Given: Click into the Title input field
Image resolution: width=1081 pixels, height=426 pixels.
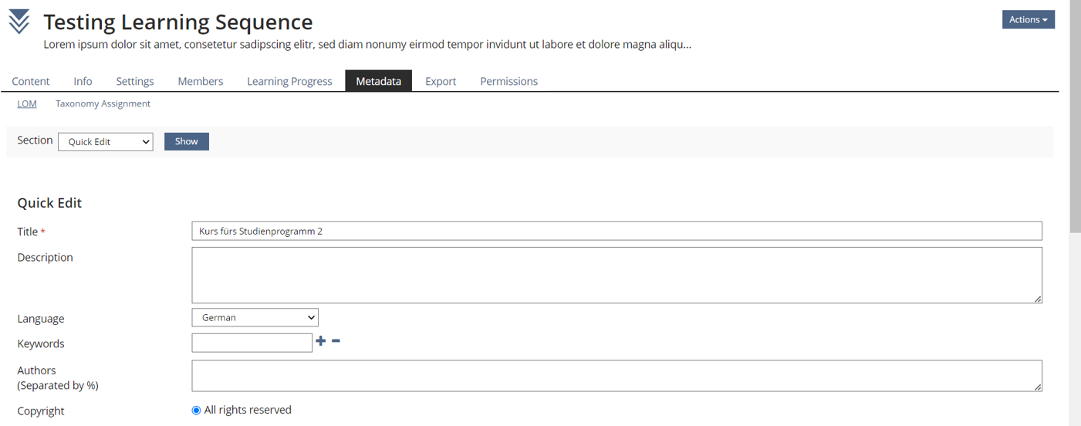Looking at the screenshot, I should coord(617,231).
